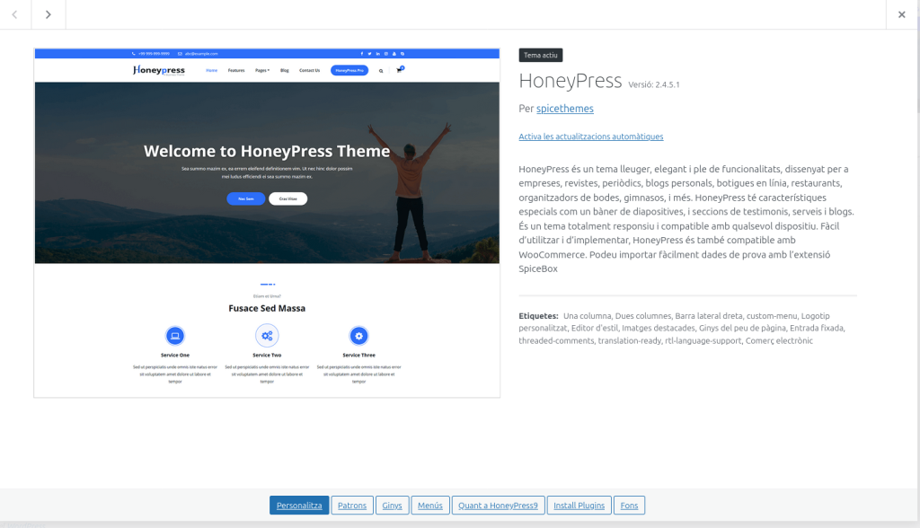
Task: Click the shopping cart icon in preview
Action: (x=399, y=70)
